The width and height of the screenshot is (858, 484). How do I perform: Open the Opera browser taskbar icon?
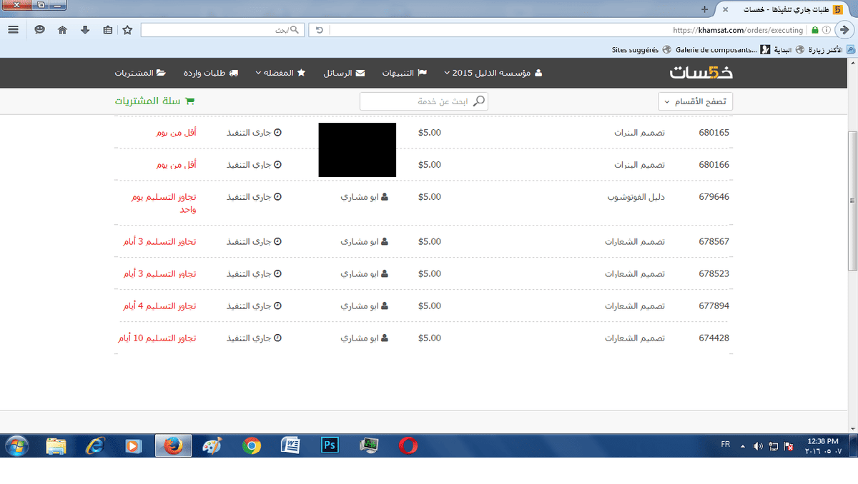[x=408, y=445]
